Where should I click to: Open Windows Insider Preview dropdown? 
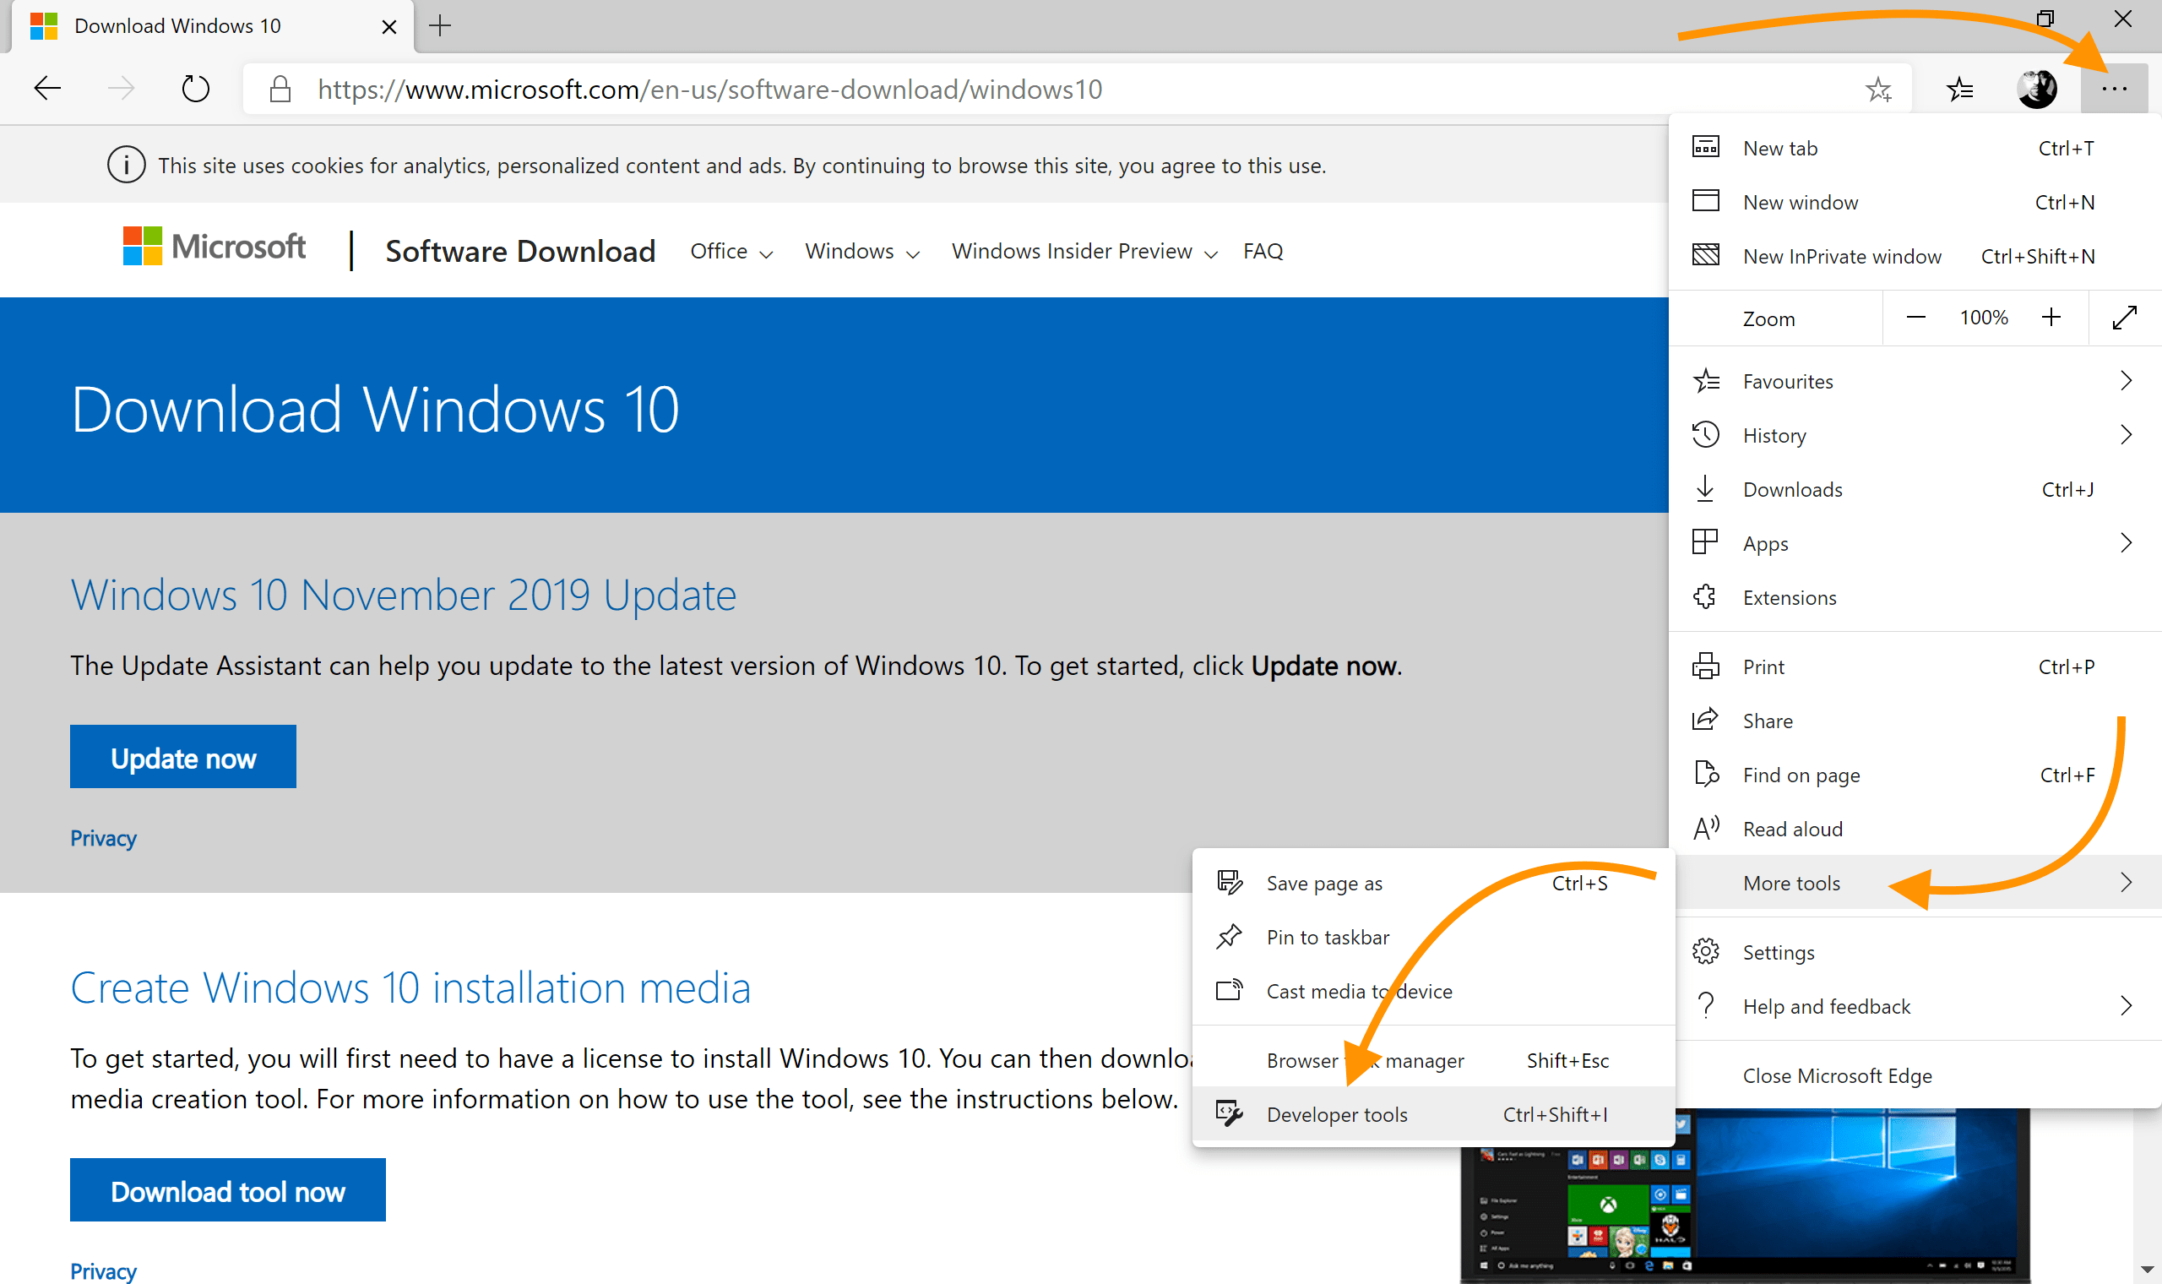pyautogui.click(x=1084, y=251)
